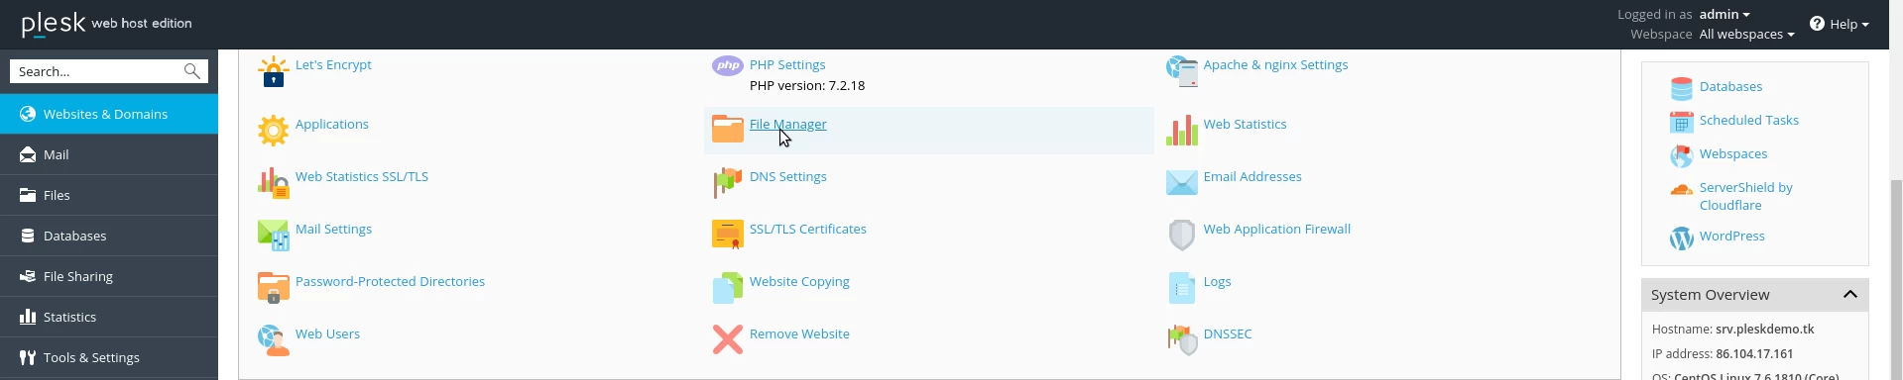Click the DNS Settings flags icon
The width and height of the screenshot is (1903, 380).
727,183
